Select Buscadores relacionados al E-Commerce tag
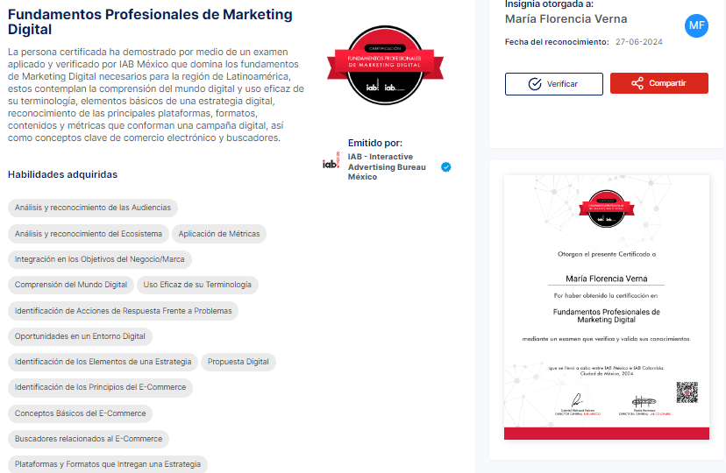Image resolution: width=726 pixels, height=473 pixels. (89, 439)
